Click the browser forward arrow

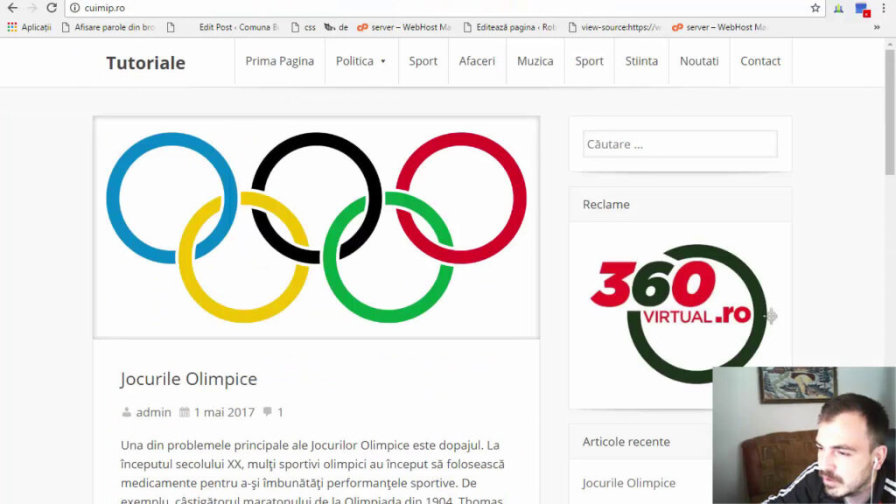(32, 8)
